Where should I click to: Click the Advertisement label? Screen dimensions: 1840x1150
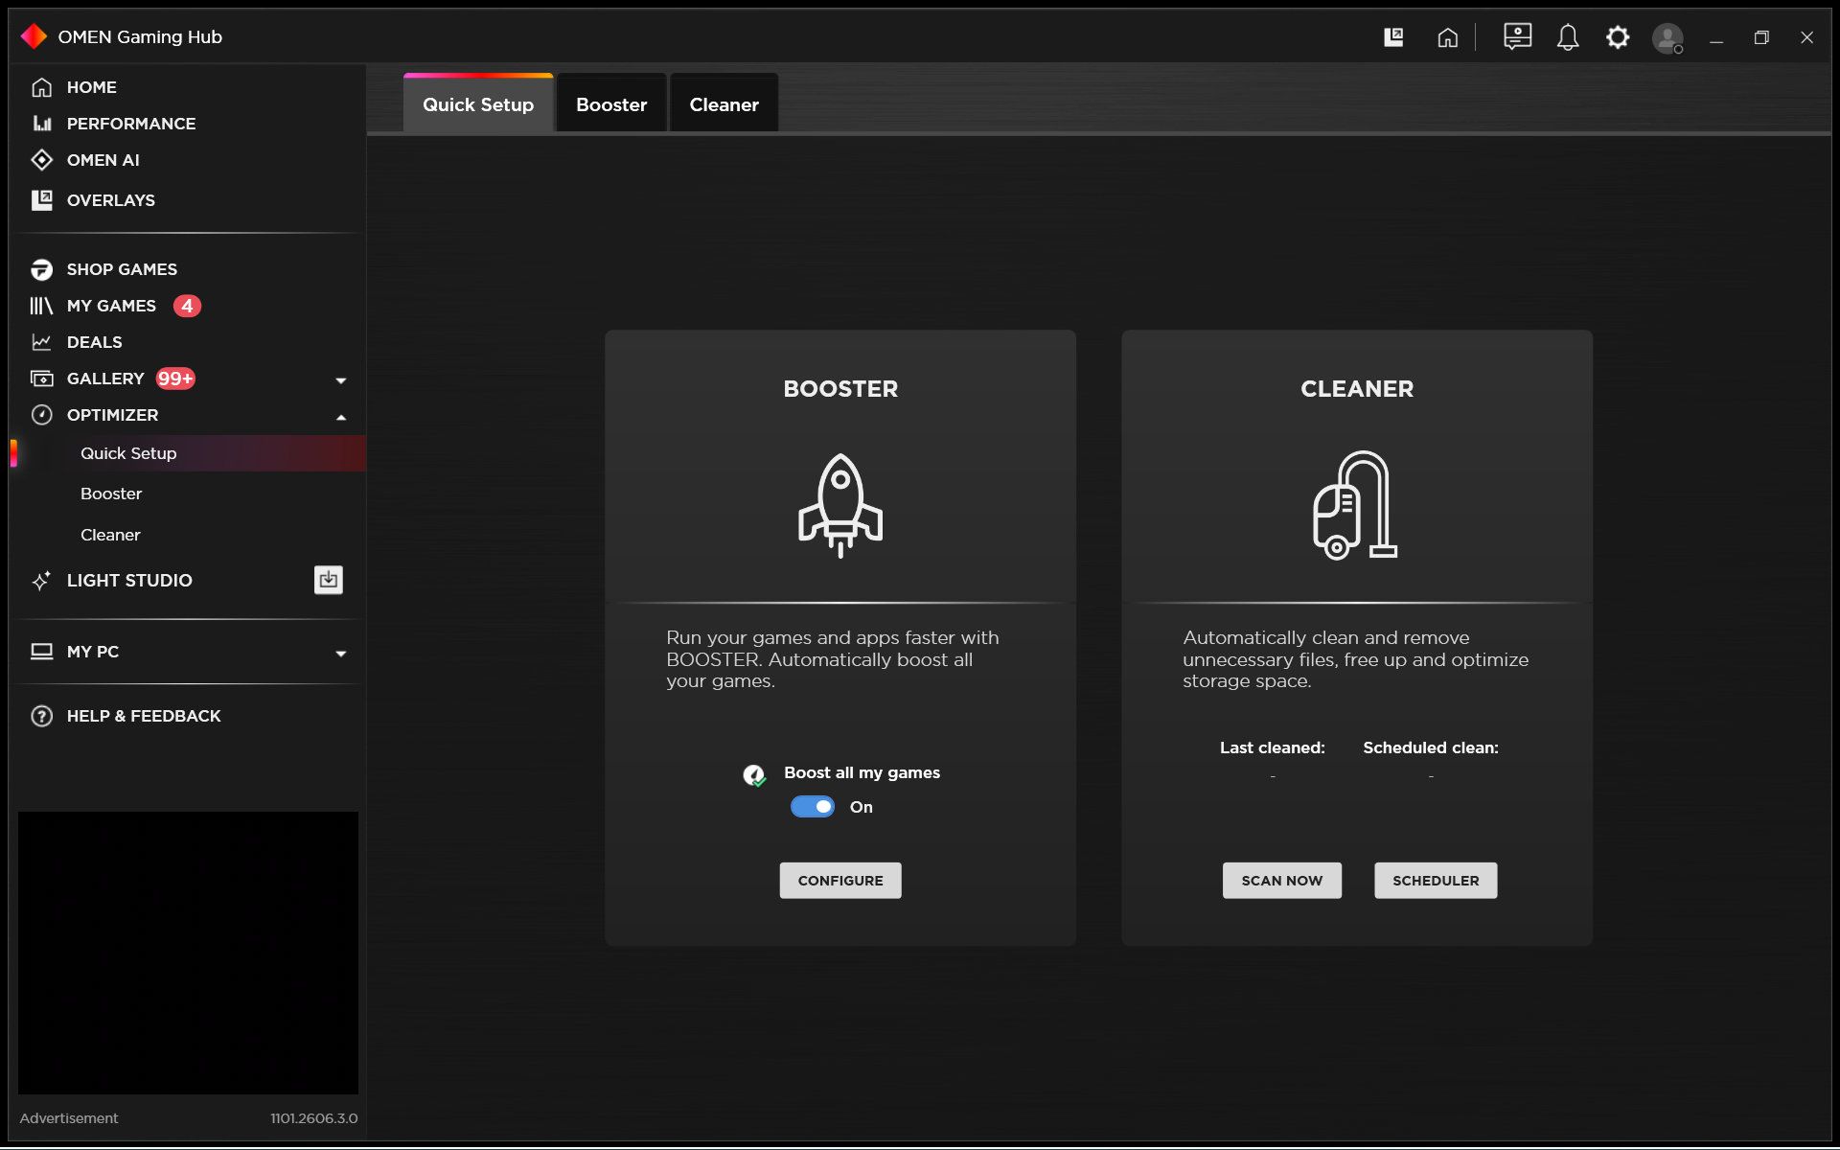tap(69, 1118)
